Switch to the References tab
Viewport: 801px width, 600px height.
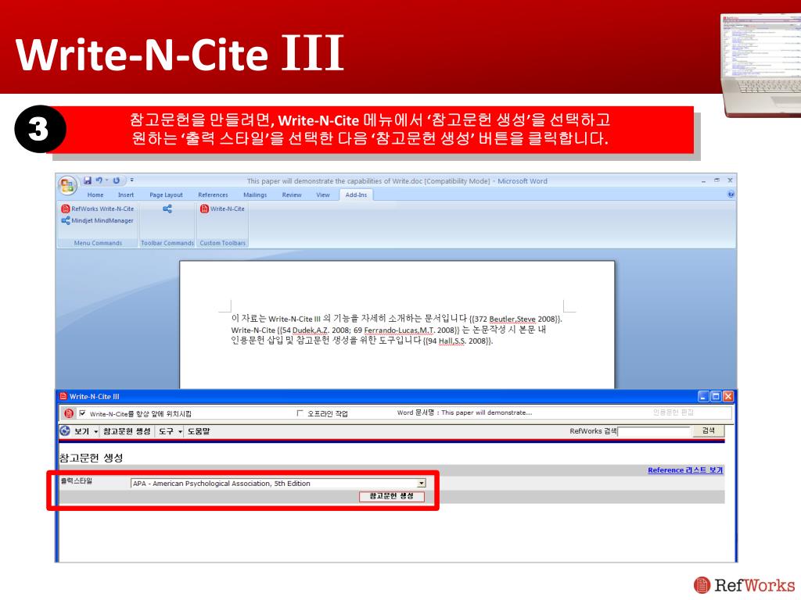click(213, 195)
